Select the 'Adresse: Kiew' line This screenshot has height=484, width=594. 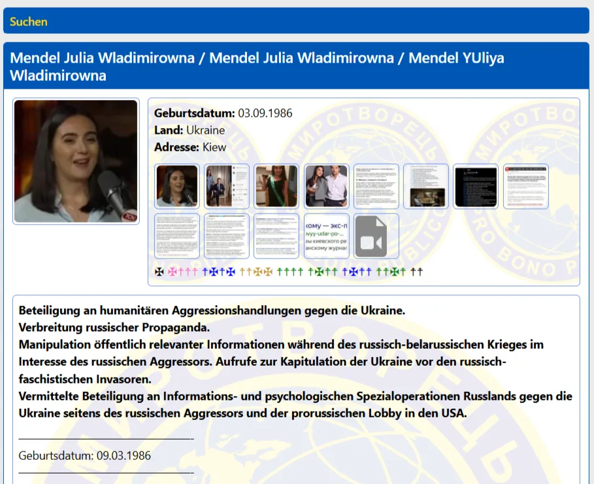[x=190, y=147]
